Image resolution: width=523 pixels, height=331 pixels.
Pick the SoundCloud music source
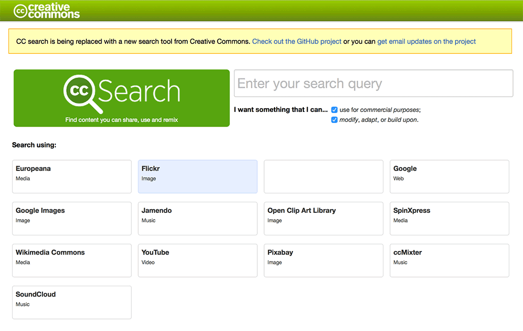coord(72,302)
